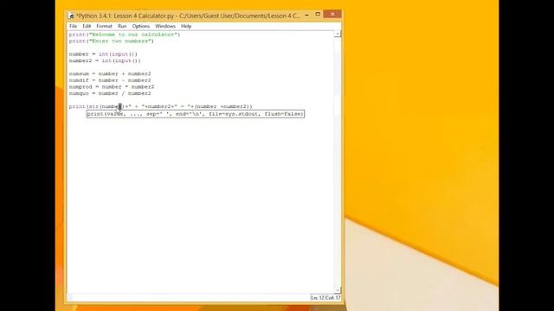Click the Ln: 12 Col: 17 status indicator
Viewport: 554px width, 311px height.
point(325,298)
